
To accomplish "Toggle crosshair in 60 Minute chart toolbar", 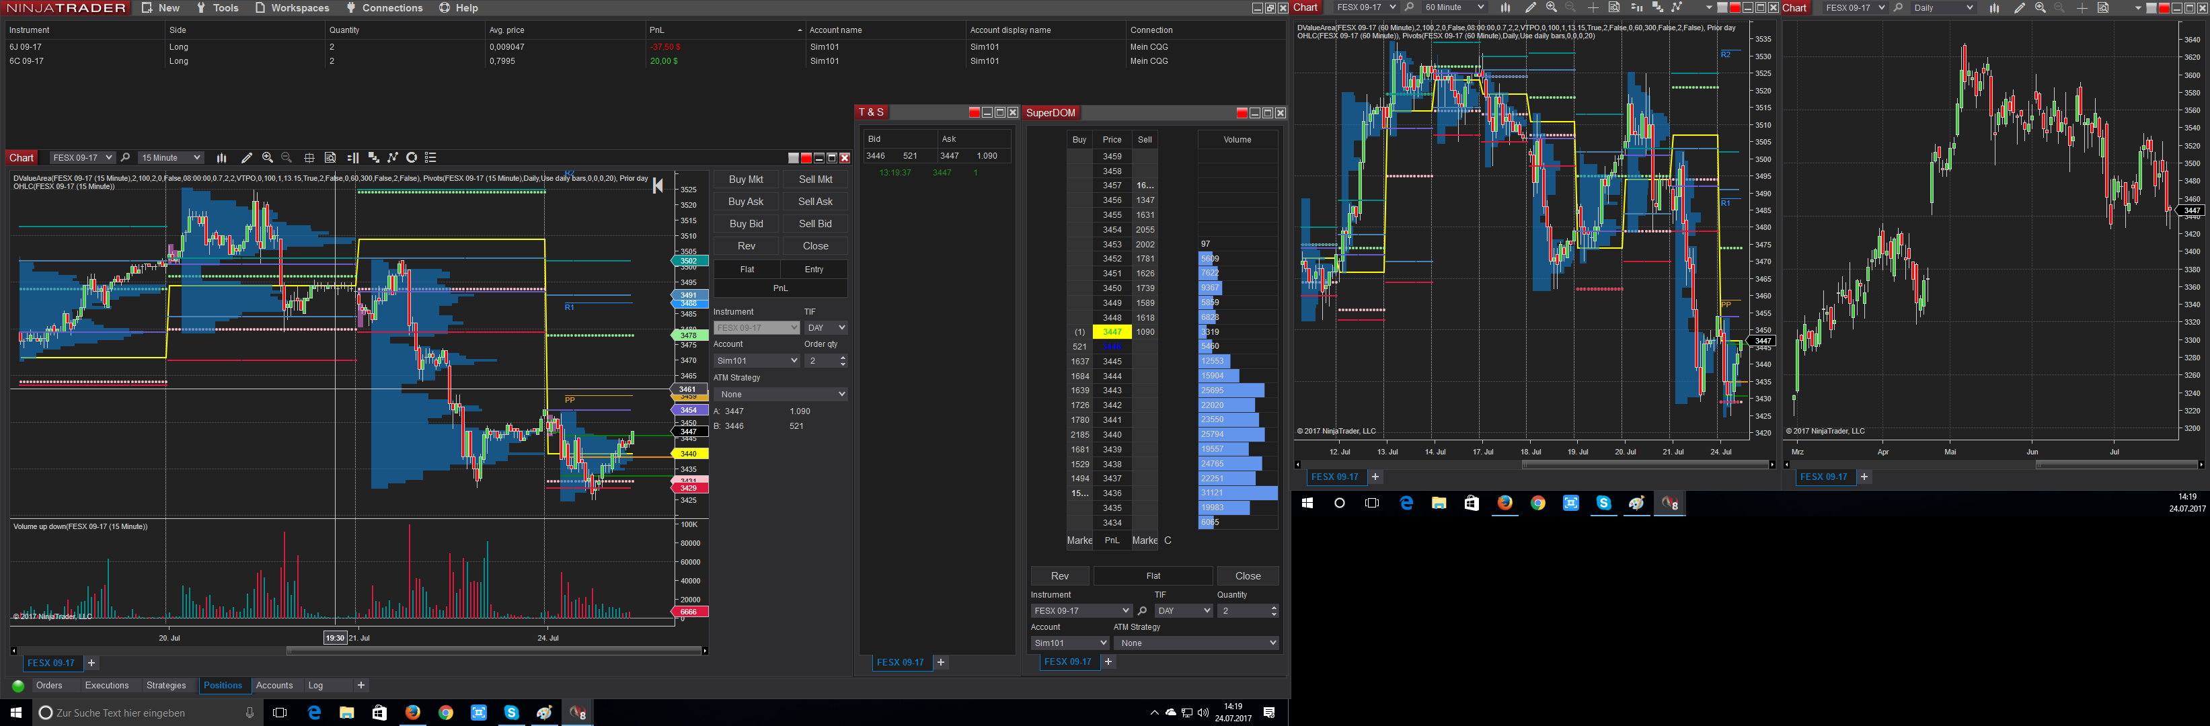I will [x=1593, y=7].
